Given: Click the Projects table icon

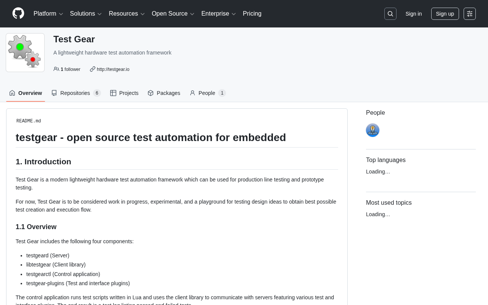Looking at the screenshot, I should (113, 93).
